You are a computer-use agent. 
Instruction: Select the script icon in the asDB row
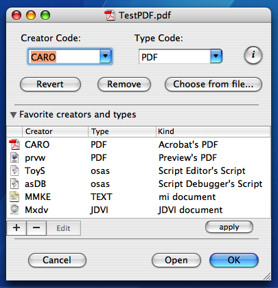(14, 184)
